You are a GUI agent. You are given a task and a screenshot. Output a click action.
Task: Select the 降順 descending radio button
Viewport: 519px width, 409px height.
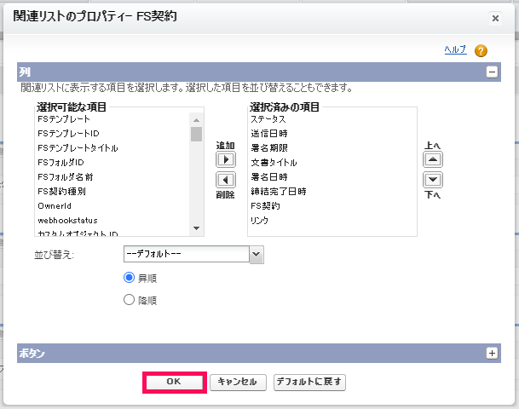pos(129,300)
